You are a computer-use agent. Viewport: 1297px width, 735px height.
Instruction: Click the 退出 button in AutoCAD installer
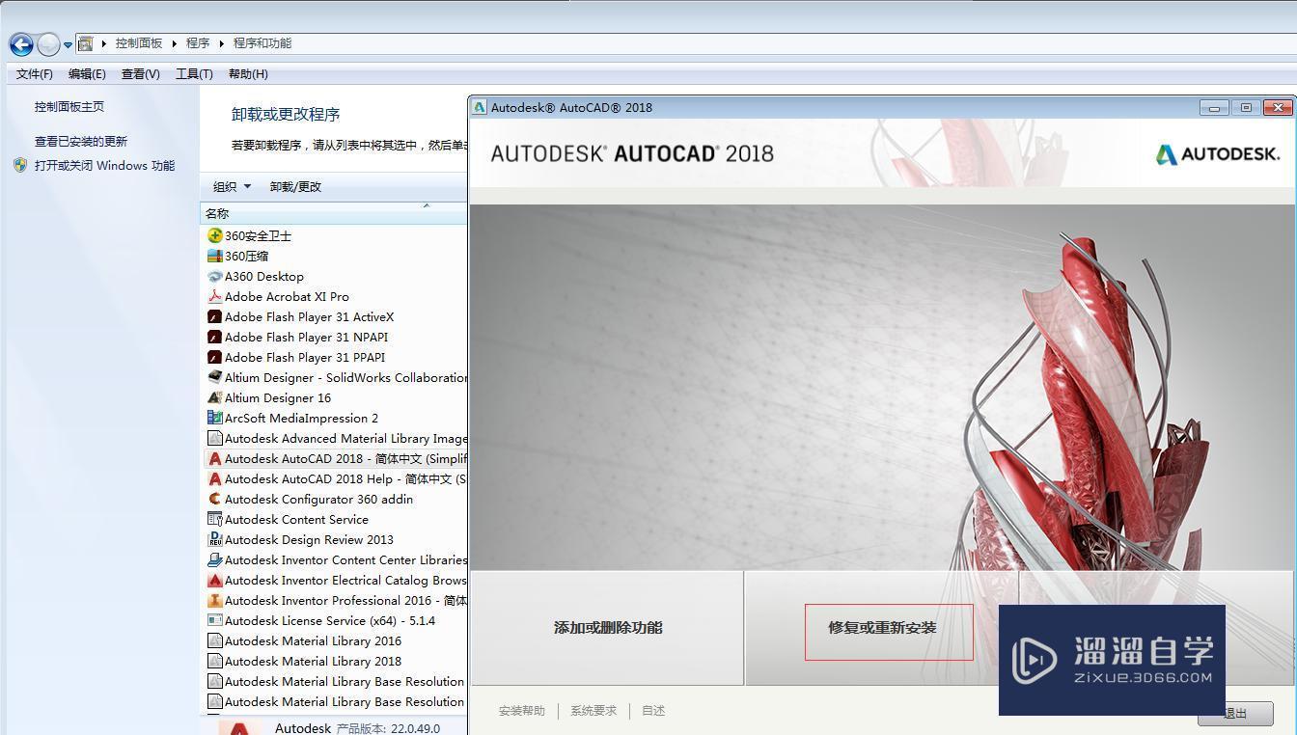pos(1235,714)
